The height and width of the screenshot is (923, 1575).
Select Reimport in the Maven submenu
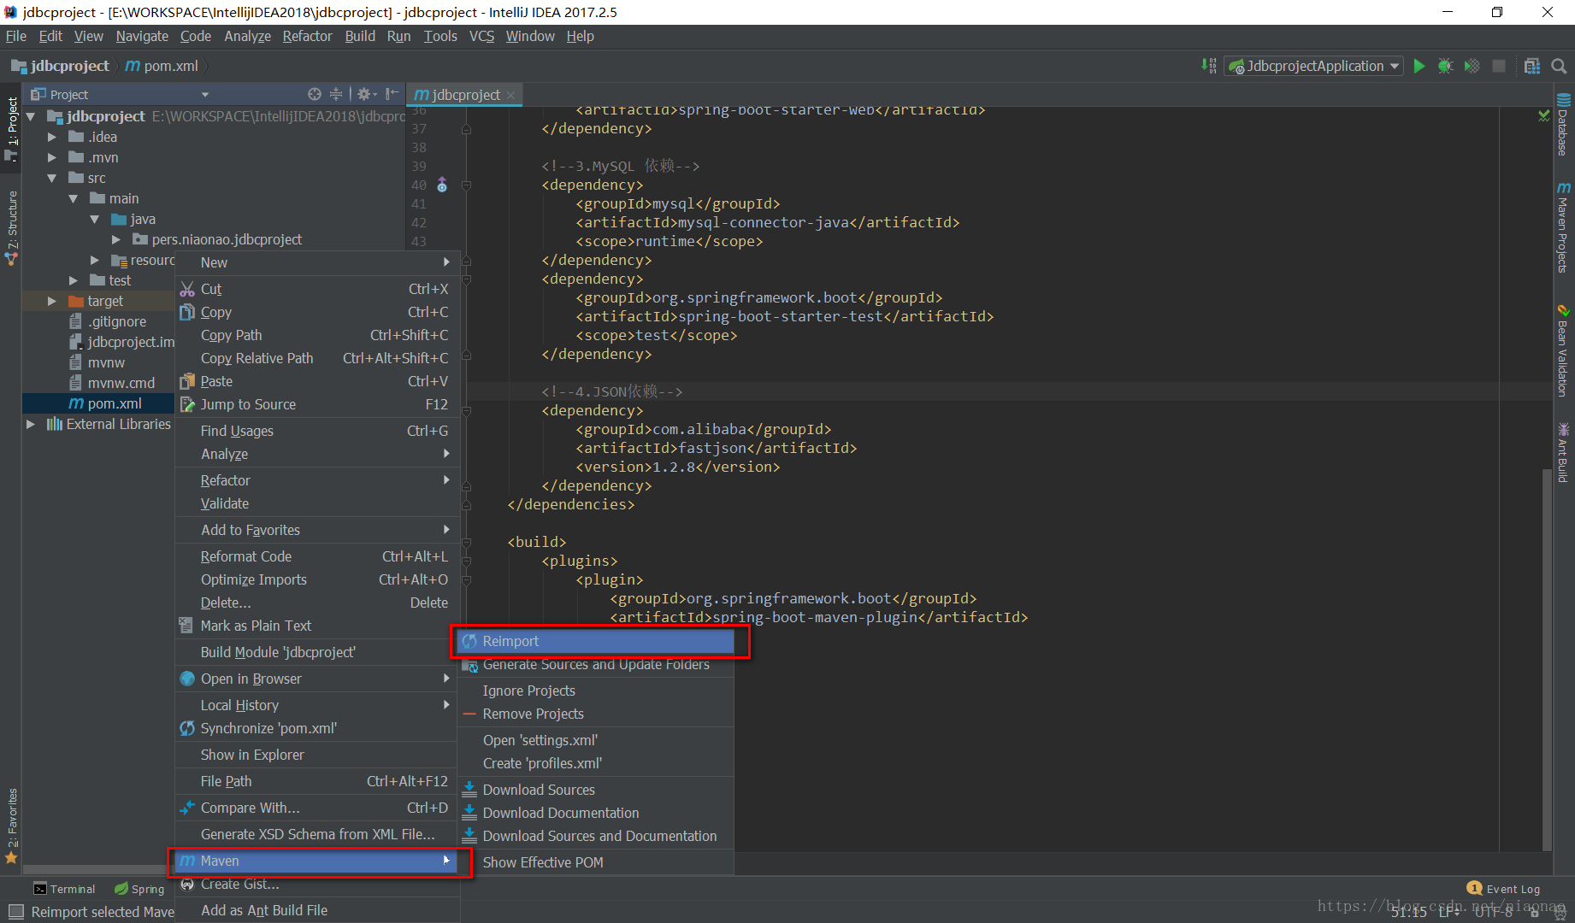[x=596, y=641]
